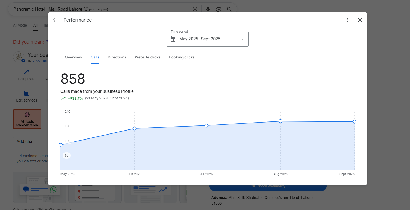Image resolution: width=410 pixels, height=210 pixels.
Task: Start voice search with microphone icon
Action: coord(208,9)
